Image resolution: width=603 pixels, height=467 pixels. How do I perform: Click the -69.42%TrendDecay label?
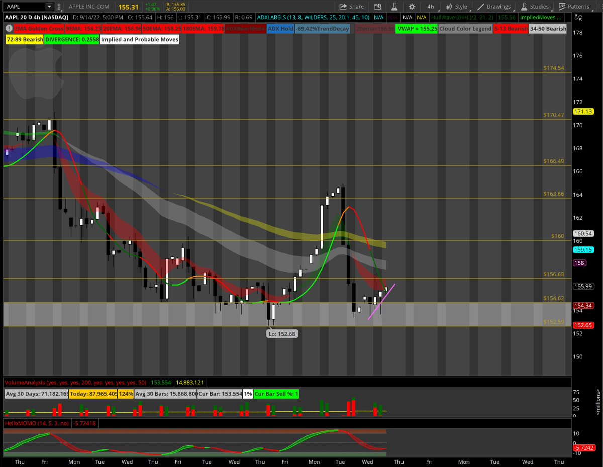coord(322,29)
